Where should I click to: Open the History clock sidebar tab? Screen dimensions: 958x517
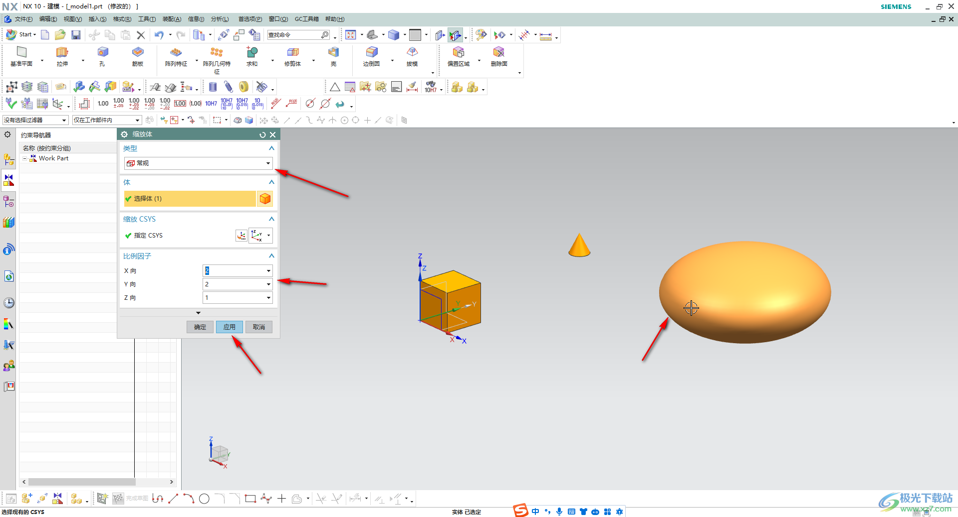pos(8,302)
